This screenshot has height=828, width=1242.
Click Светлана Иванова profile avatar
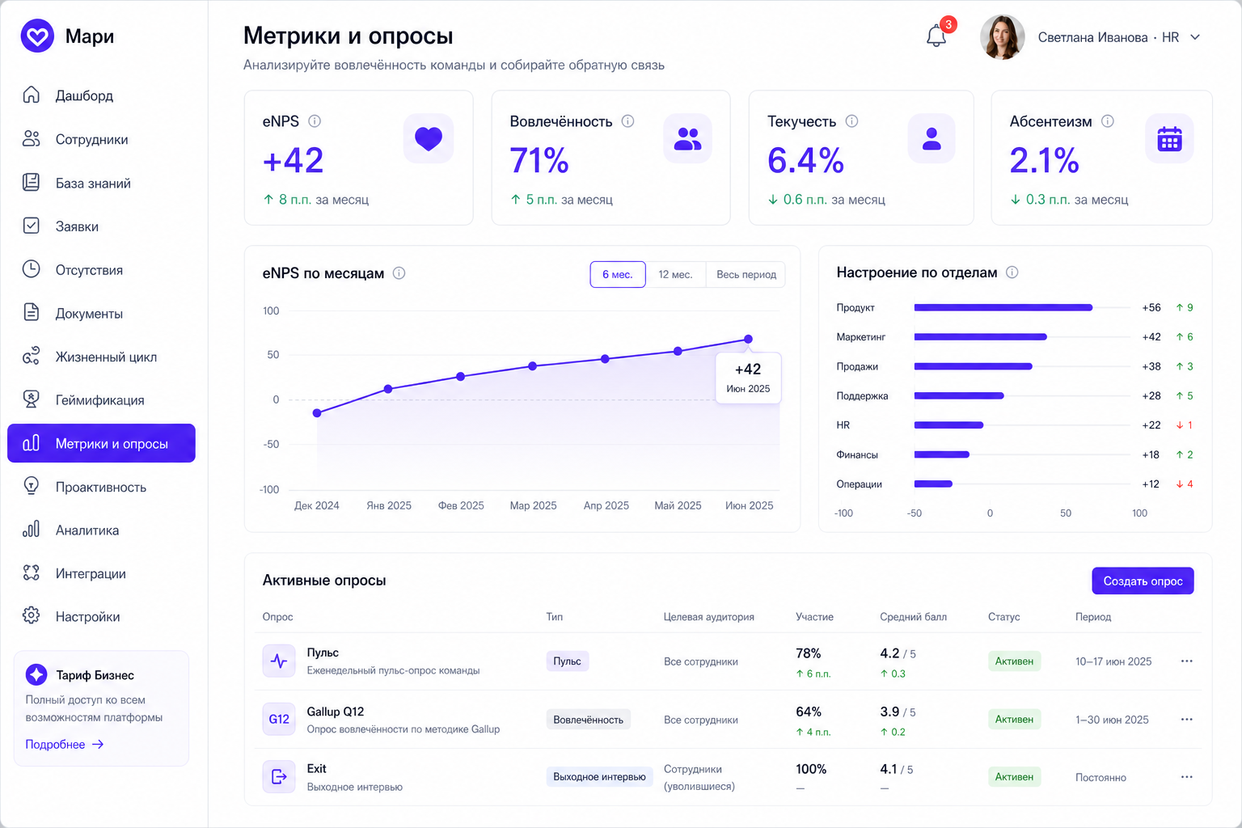[x=1002, y=37]
